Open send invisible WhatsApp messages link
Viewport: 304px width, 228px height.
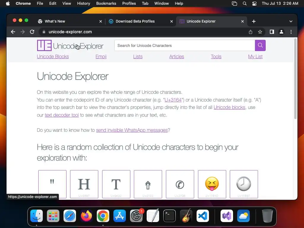click(132, 130)
